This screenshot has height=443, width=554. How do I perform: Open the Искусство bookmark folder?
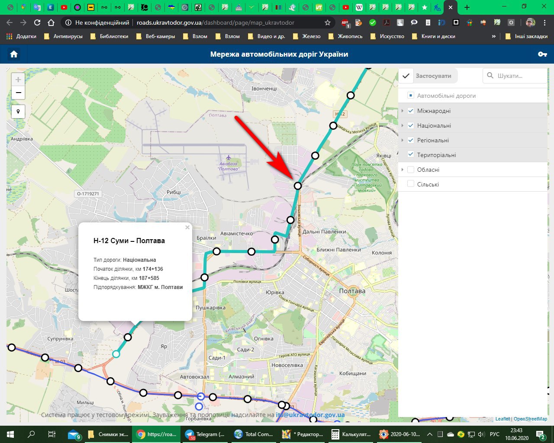387,36
